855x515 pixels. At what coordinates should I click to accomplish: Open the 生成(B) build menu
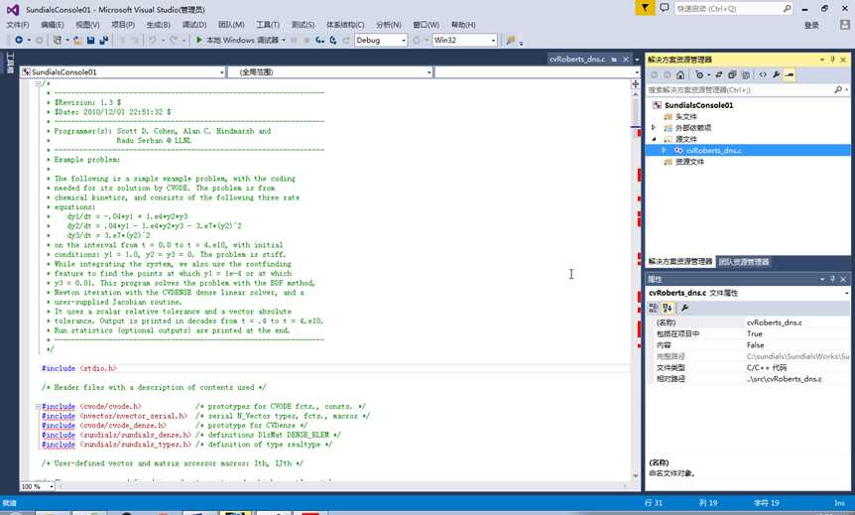coord(158,25)
